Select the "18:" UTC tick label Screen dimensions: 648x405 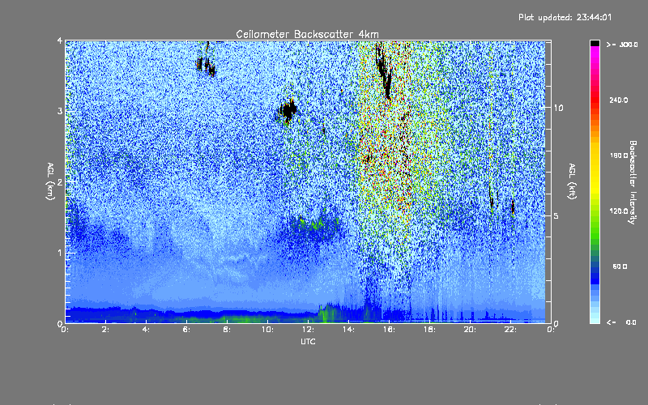(x=429, y=330)
